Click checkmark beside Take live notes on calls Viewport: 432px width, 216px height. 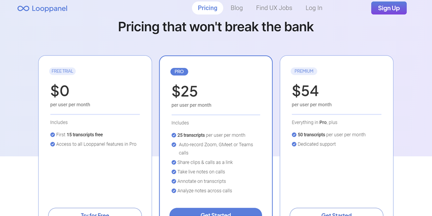click(174, 172)
